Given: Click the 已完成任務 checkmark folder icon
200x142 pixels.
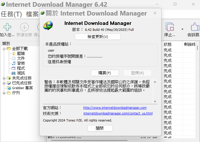Looking at the screenshot, I should [x=9, y=83].
